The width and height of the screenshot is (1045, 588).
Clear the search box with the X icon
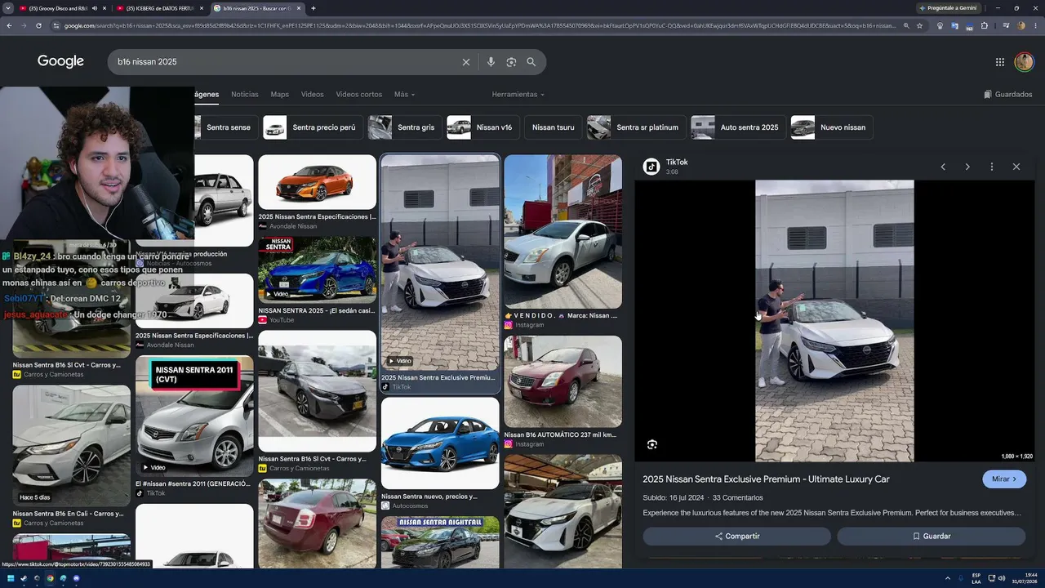click(x=466, y=62)
